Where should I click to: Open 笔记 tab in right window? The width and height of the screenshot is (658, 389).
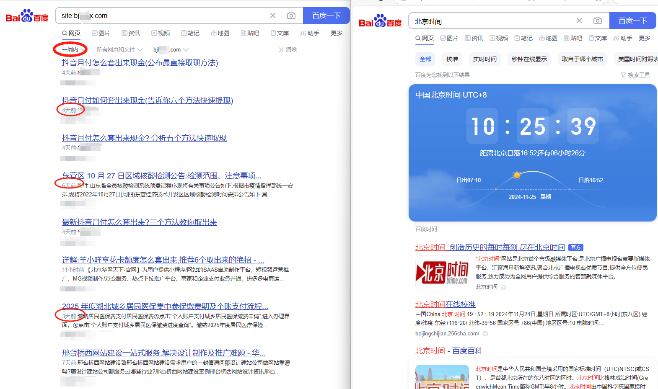(x=523, y=38)
